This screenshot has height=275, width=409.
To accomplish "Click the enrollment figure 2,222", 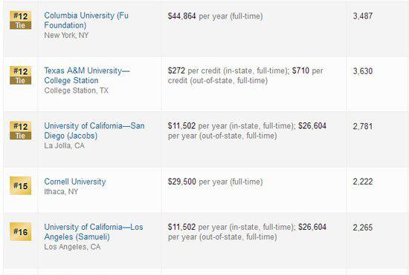I will [x=363, y=182].
